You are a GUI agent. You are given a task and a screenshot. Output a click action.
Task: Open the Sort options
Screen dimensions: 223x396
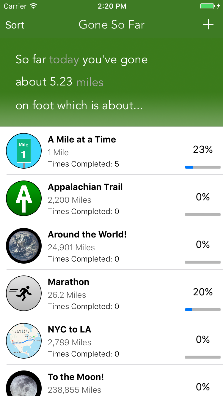click(15, 25)
